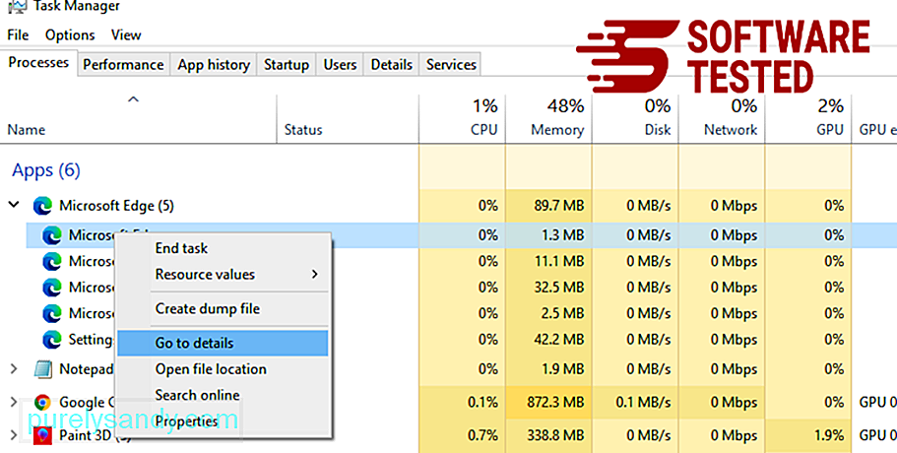Click the sort arrow above the Name column
The height and width of the screenshot is (453, 897).
tap(133, 100)
